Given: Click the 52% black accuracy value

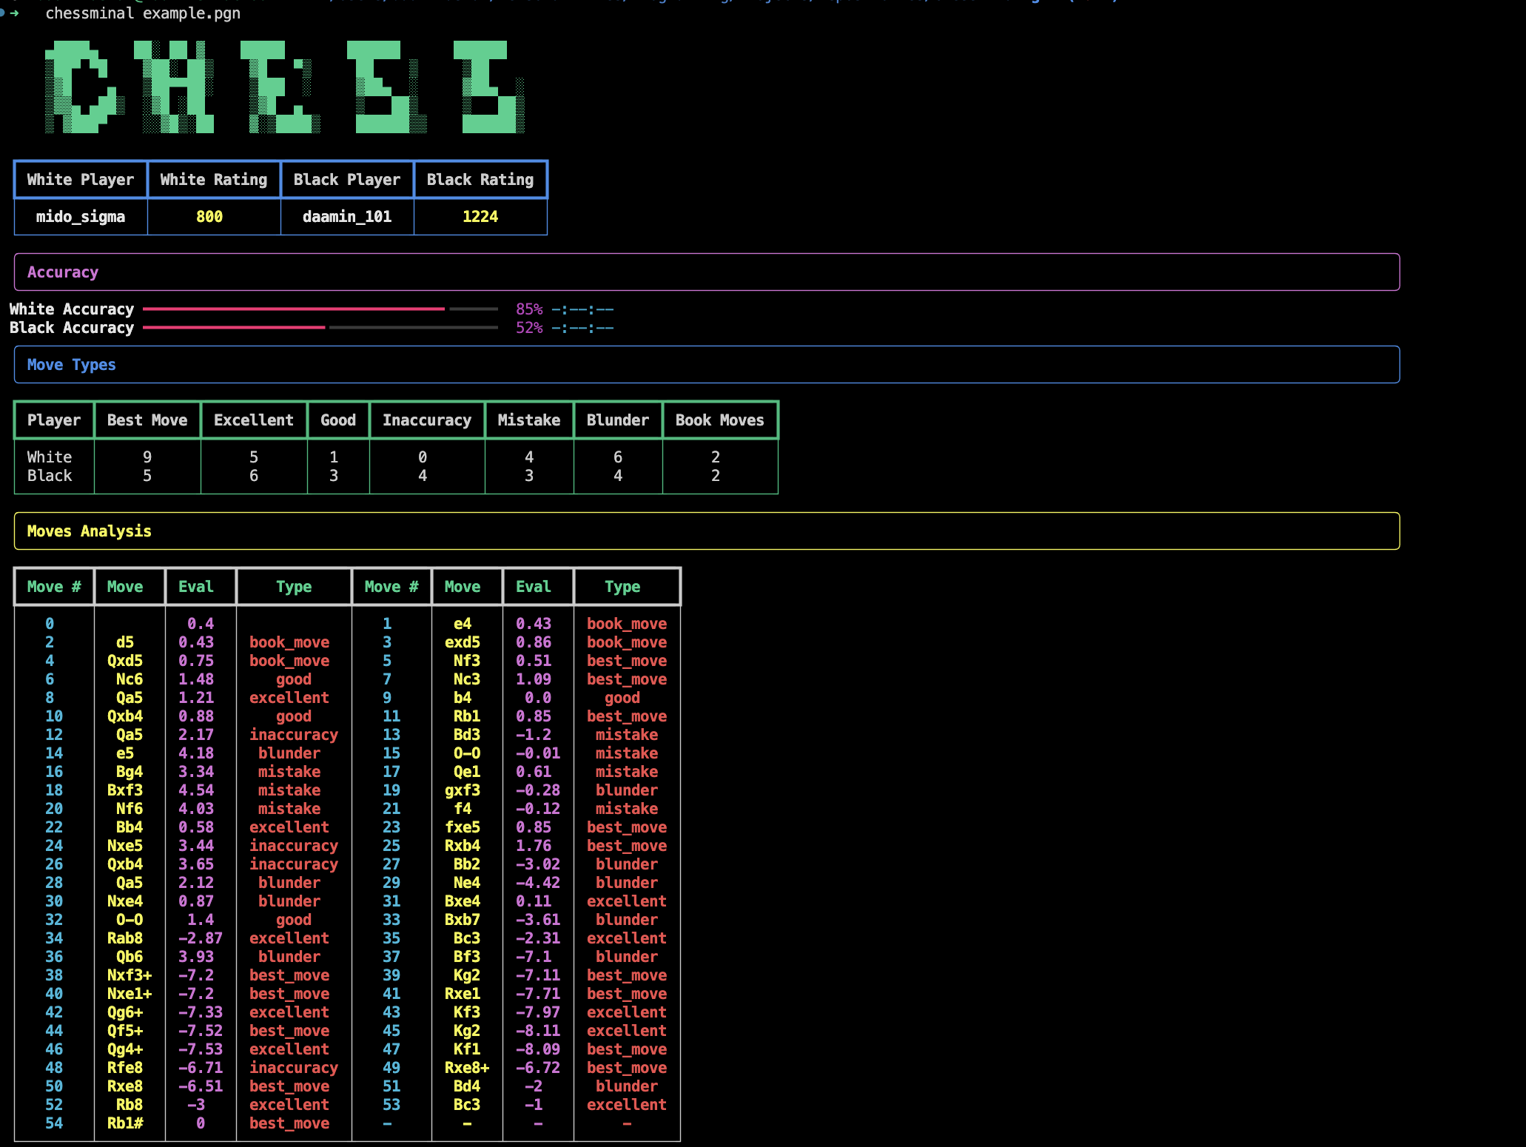Looking at the screenshot, I should 529,328.
